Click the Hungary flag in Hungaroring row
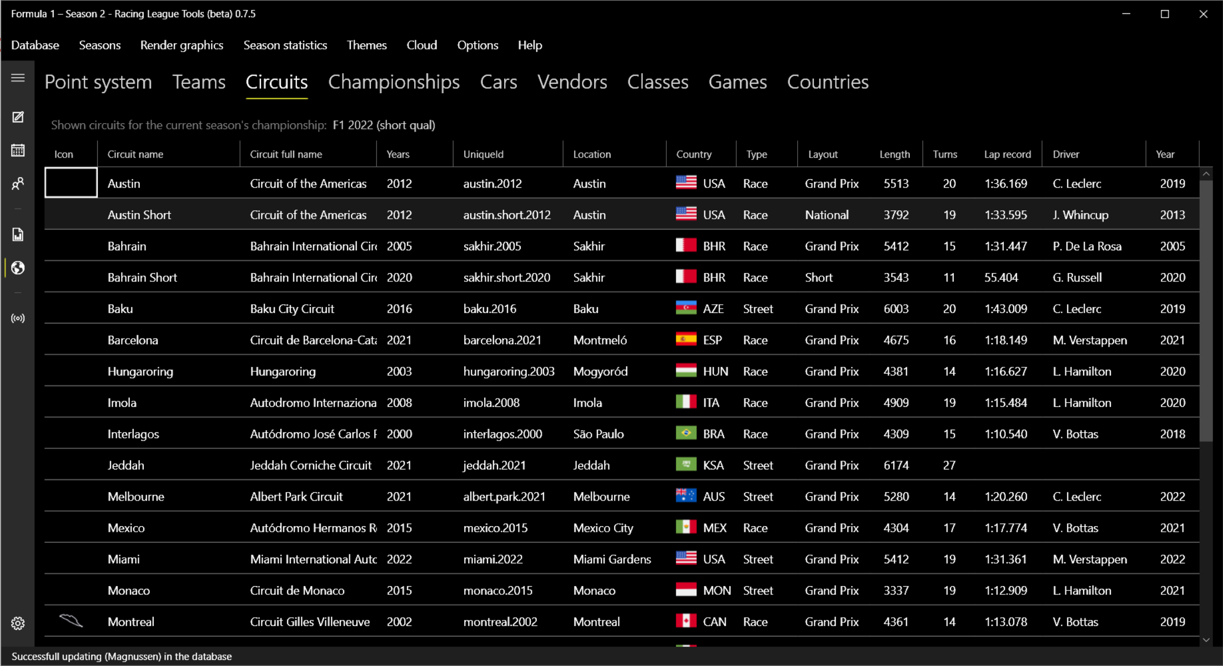 click(x=686, y=370)
